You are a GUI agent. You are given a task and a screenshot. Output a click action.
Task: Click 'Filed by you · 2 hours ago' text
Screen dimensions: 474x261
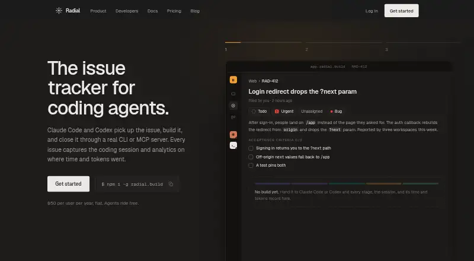pos(270,100)
